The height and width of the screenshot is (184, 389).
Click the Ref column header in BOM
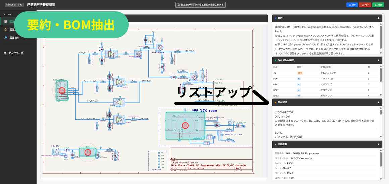pyautogui.click(x=275, y=67)
